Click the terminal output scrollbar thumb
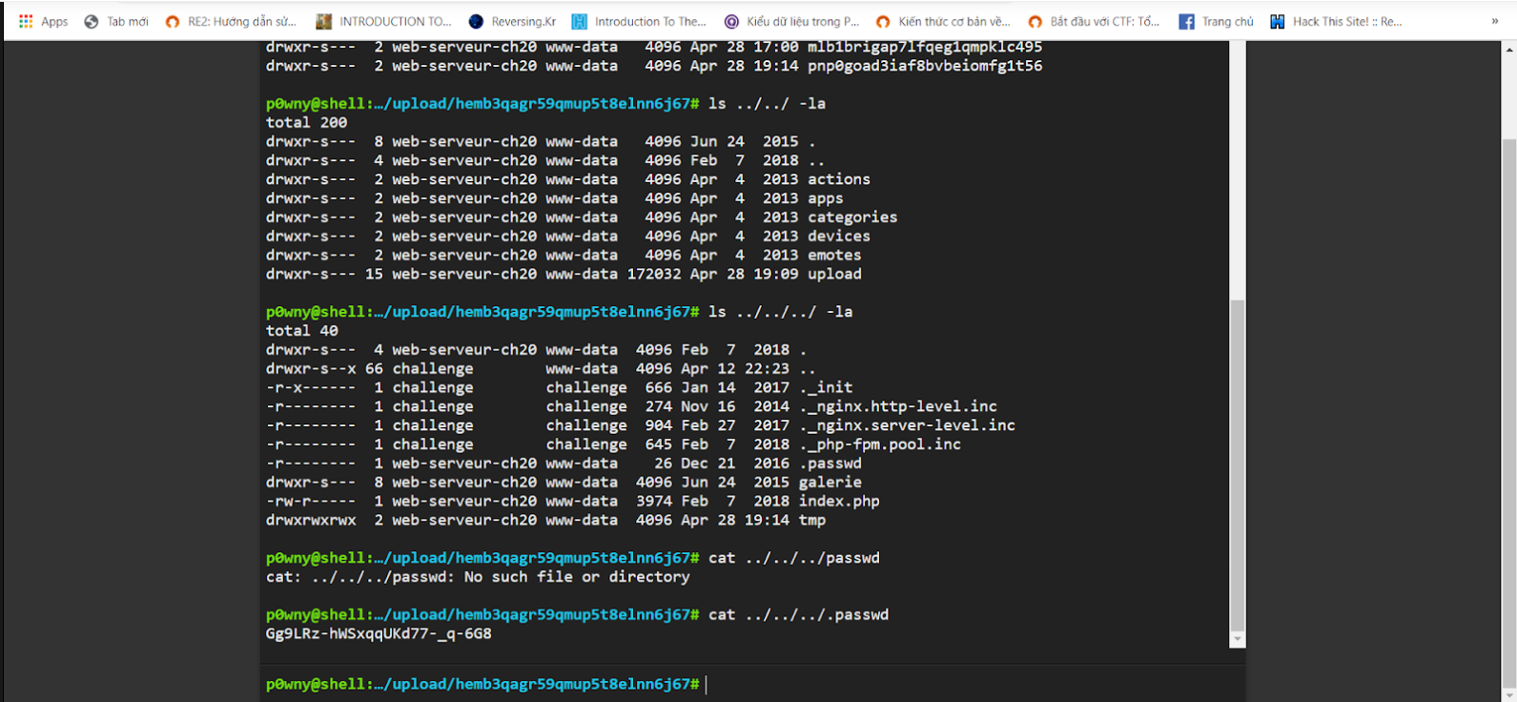 pos(1238,465)
